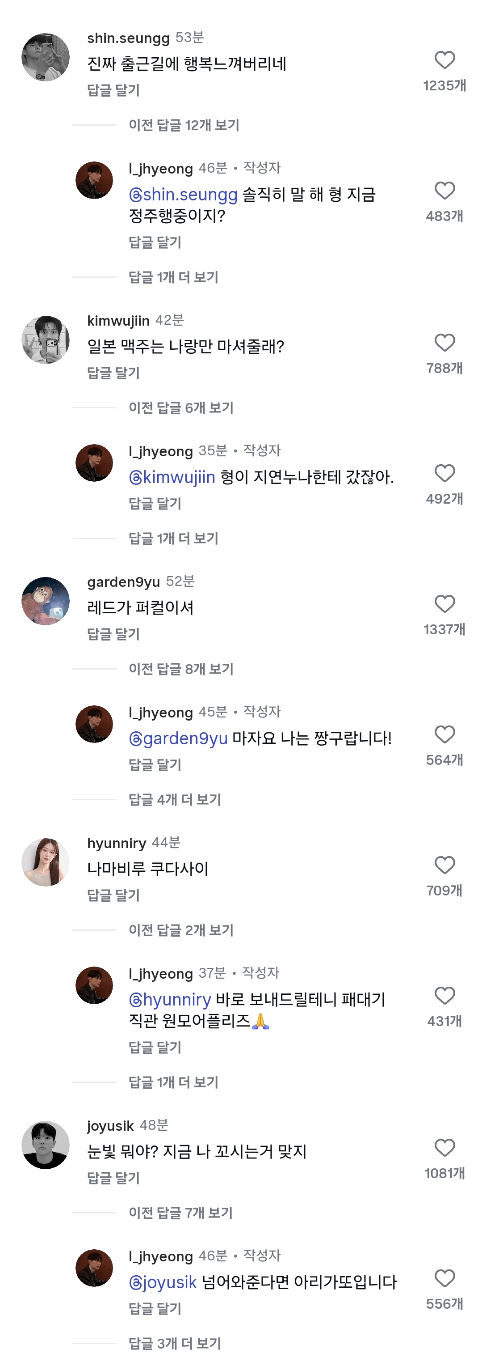Expand '이전 답글 12개 보기' previous replies
The width and height of the screenshot is (482, 1366).
(x=184, y=125)
